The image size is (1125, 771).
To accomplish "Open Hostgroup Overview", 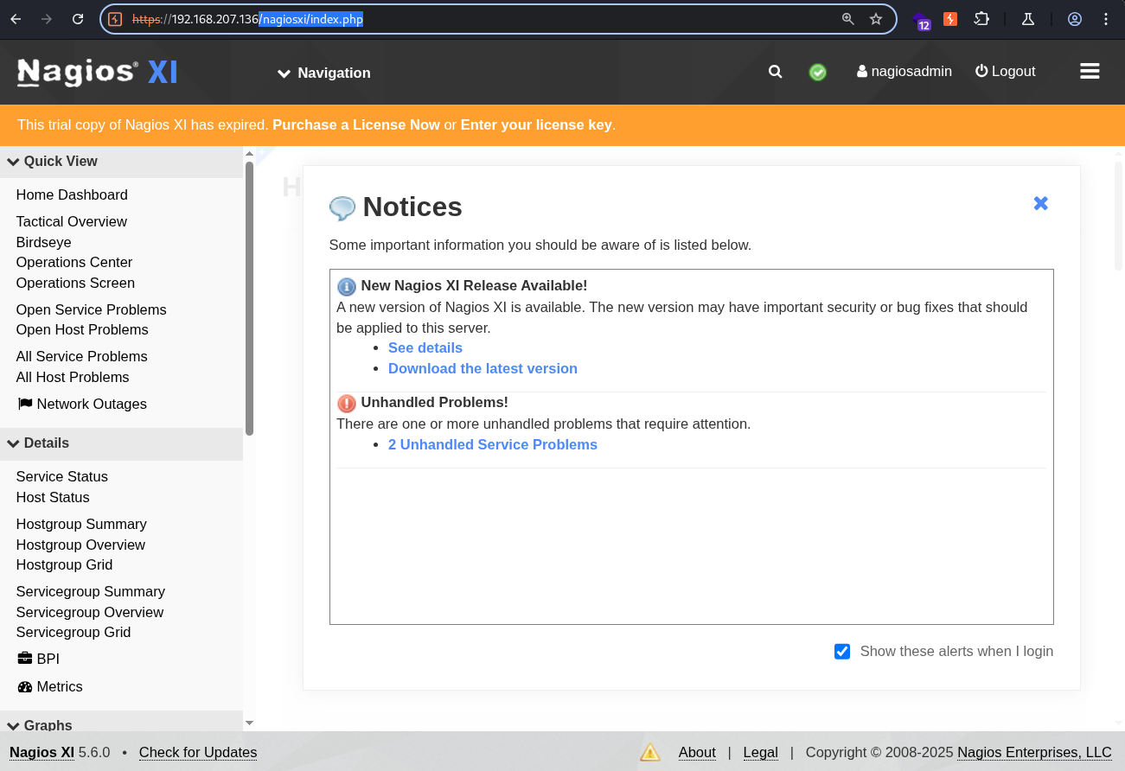I will point(80,545).
